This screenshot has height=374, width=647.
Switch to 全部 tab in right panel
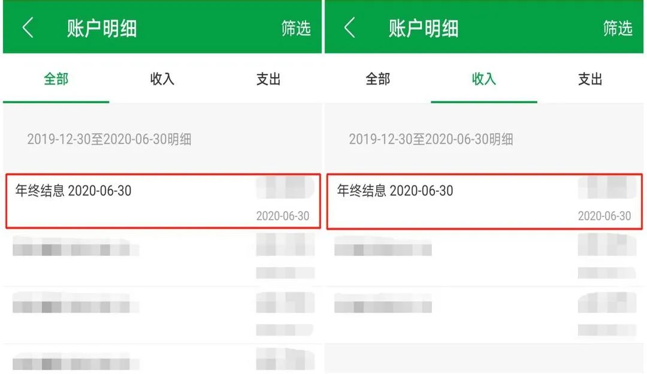[378, 79]
